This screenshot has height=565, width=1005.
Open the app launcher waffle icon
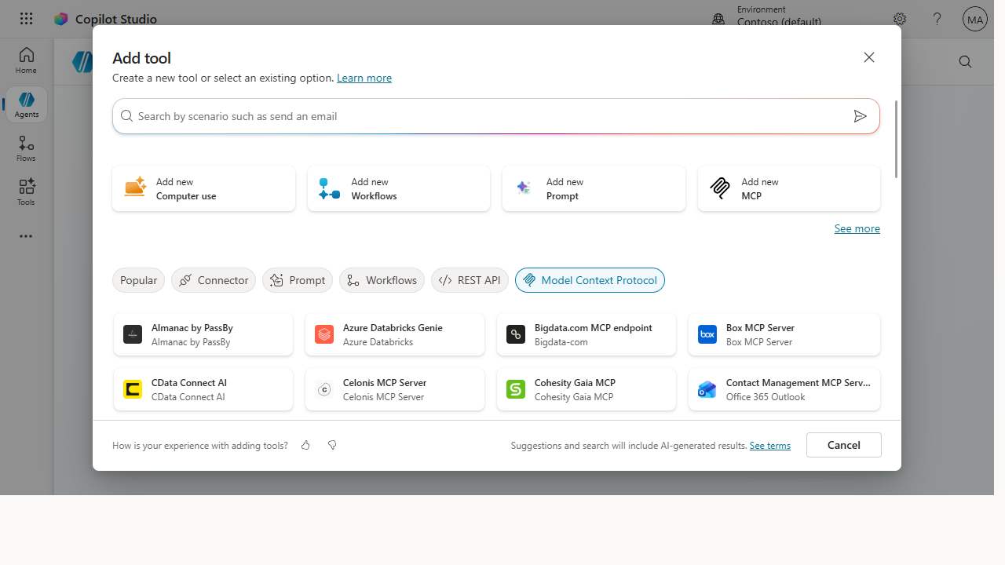point(26,19)
